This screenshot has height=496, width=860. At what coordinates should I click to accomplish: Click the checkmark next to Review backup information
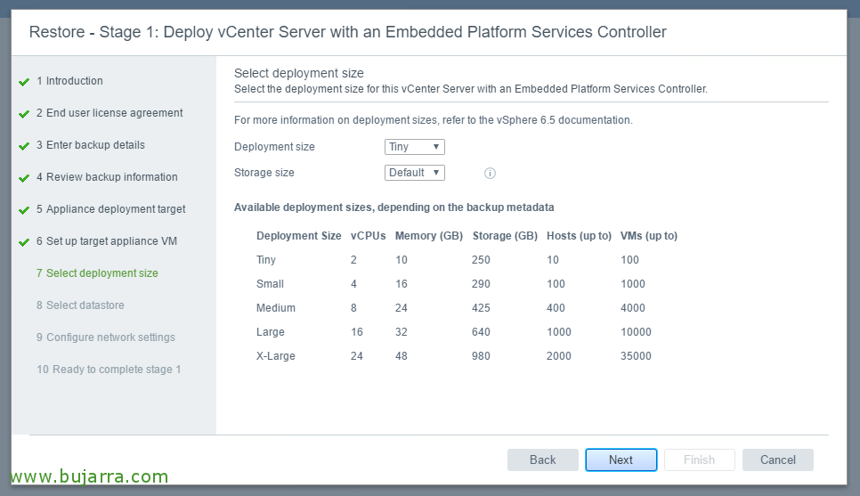pos(24,178)
